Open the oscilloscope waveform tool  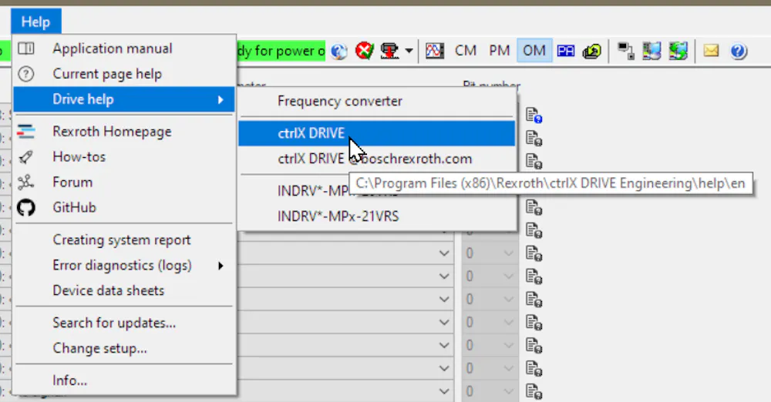[x=435, y=51]
